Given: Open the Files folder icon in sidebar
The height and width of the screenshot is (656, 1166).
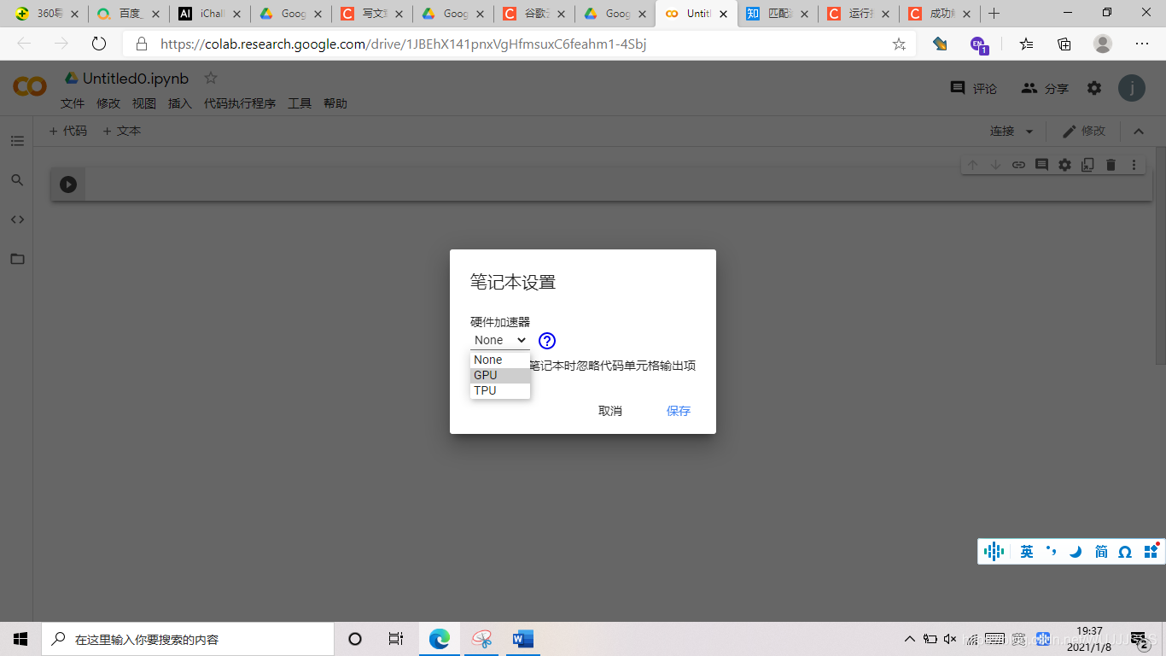Looking at the screenshot, I should point(17,259).
